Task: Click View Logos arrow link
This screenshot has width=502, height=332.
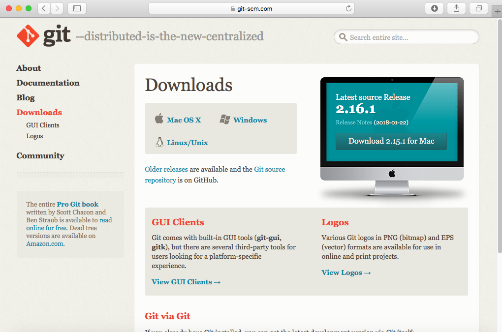Action: pyautogui.click(x=346, y=272)
